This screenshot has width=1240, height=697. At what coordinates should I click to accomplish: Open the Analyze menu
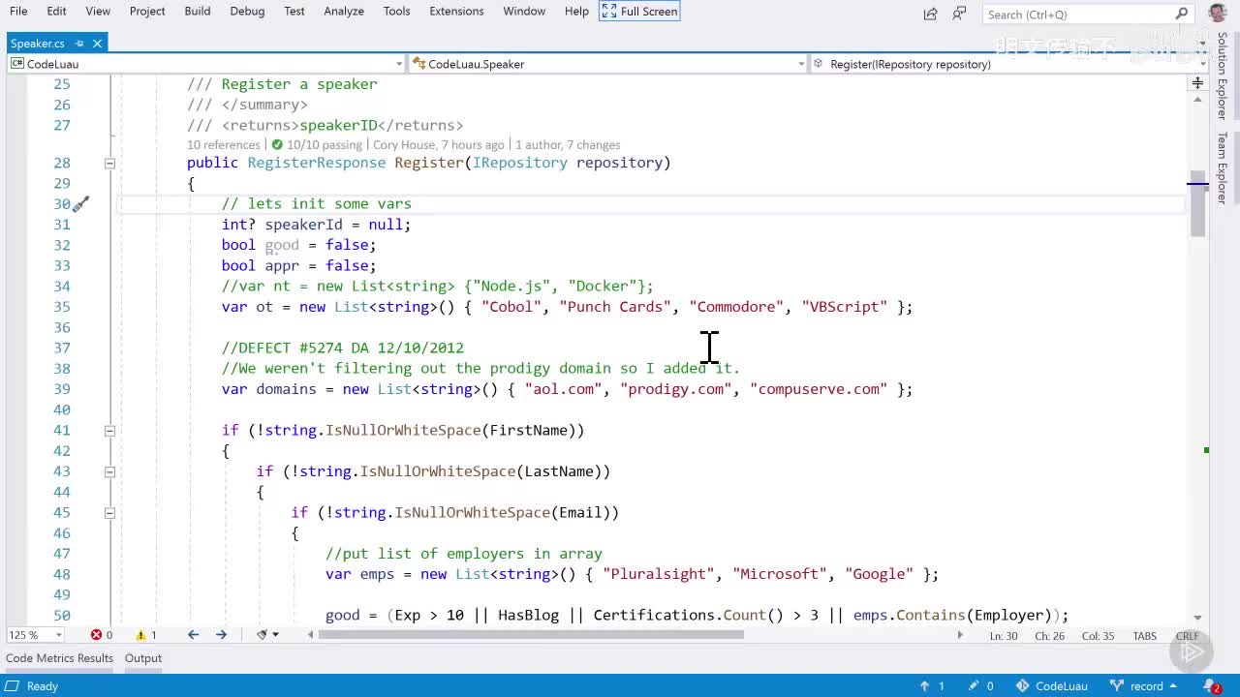tap(344, 11)
